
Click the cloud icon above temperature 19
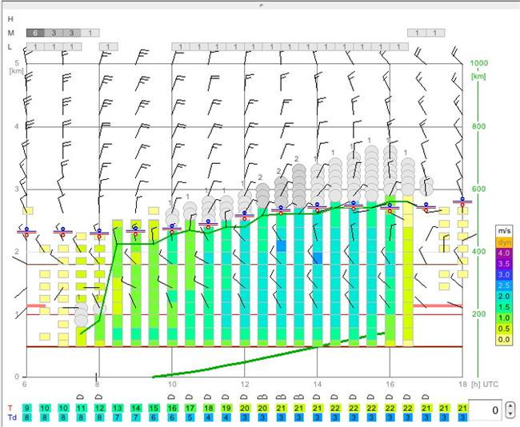point(226,397)
